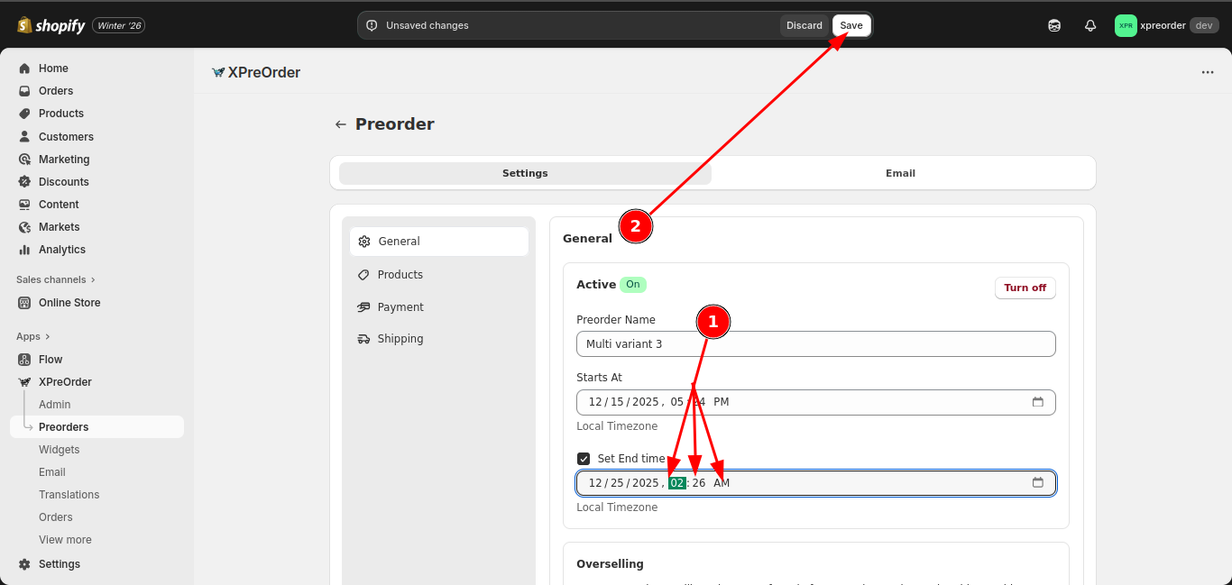Turn off the preorder
This screenshot has height=585, width=1232.
click(x=1025, y=288)
